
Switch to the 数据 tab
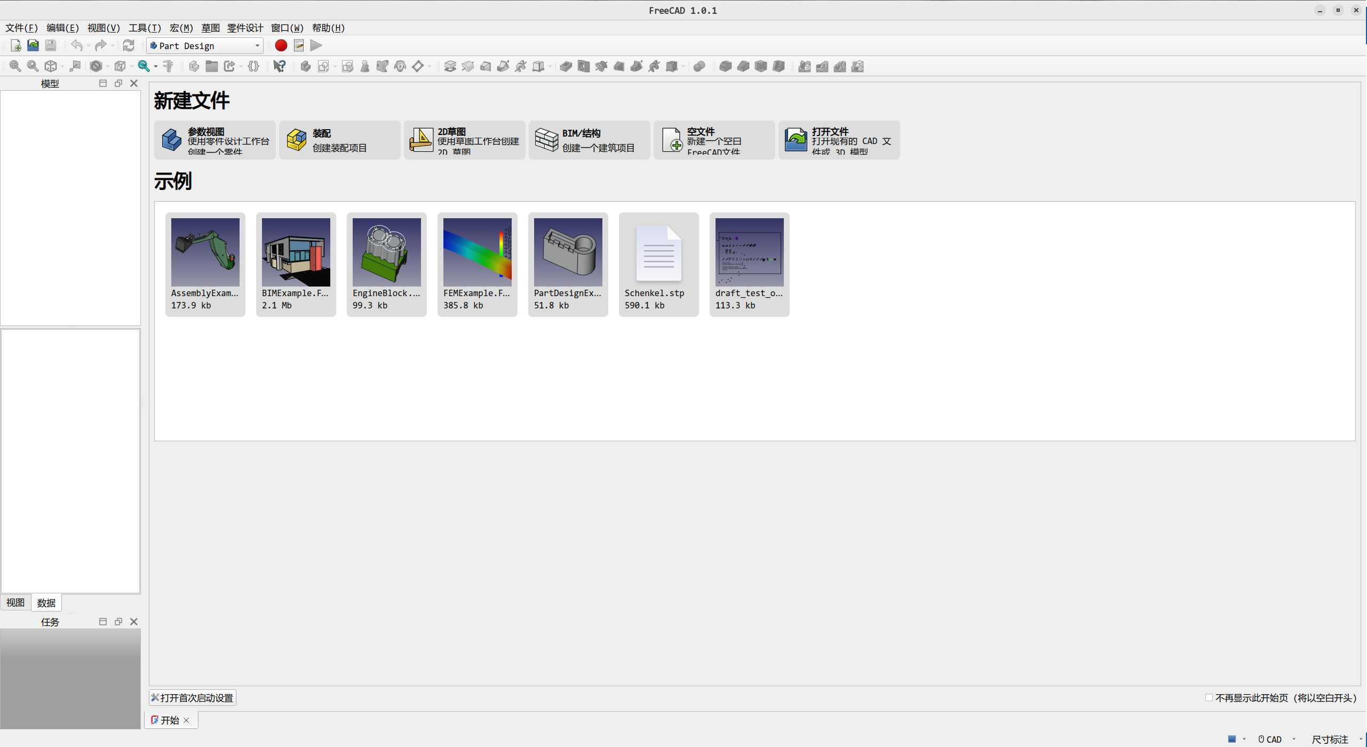coord(46,602)
